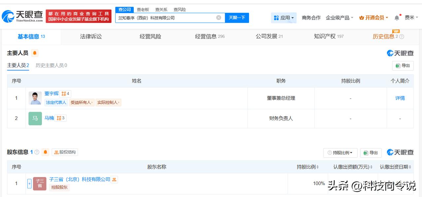Export the 主要人员 table with 导出

pyautogui.click(x=403, y=66)
